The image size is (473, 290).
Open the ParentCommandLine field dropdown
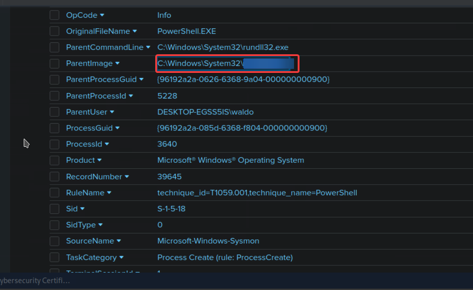click(x=148, y=47)
